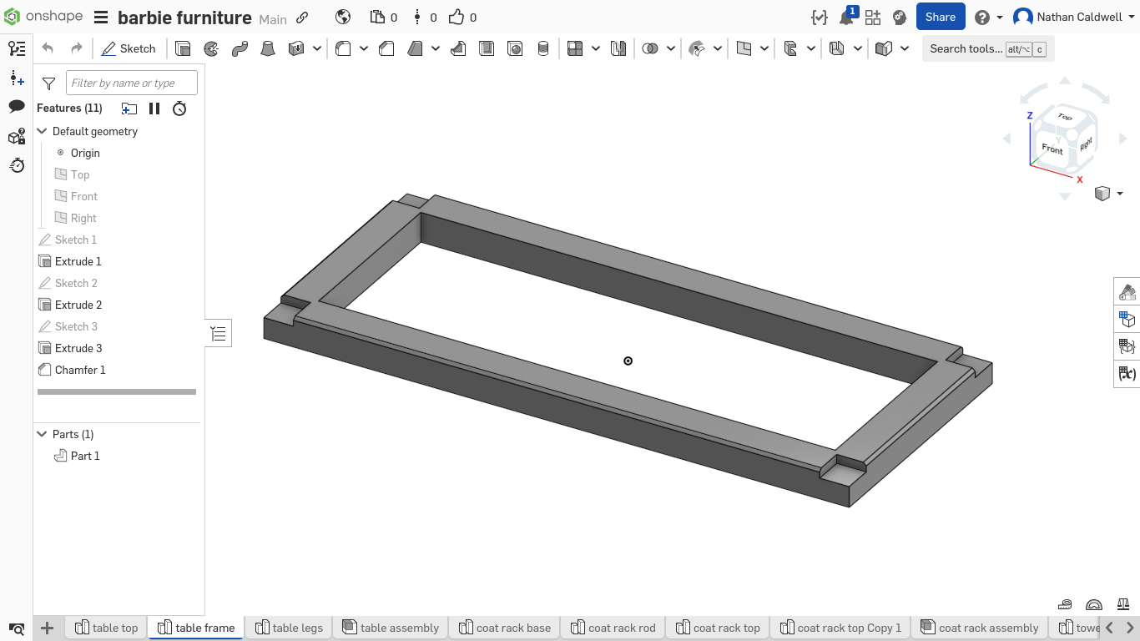Open Search tools box

tap(988, 49)
